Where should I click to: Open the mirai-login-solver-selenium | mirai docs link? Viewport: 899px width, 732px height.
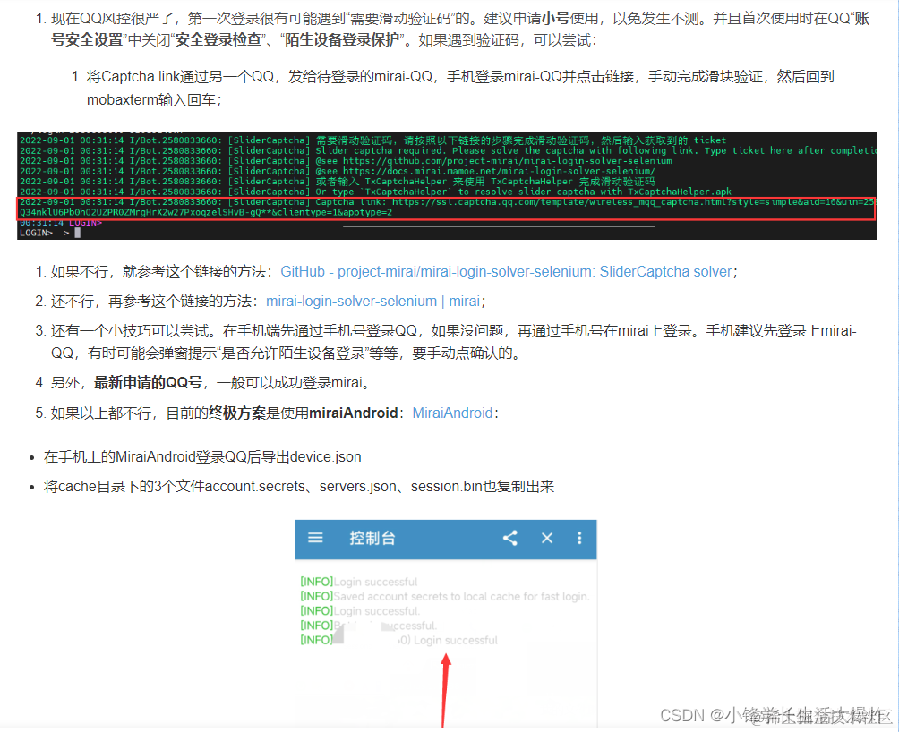373,302
